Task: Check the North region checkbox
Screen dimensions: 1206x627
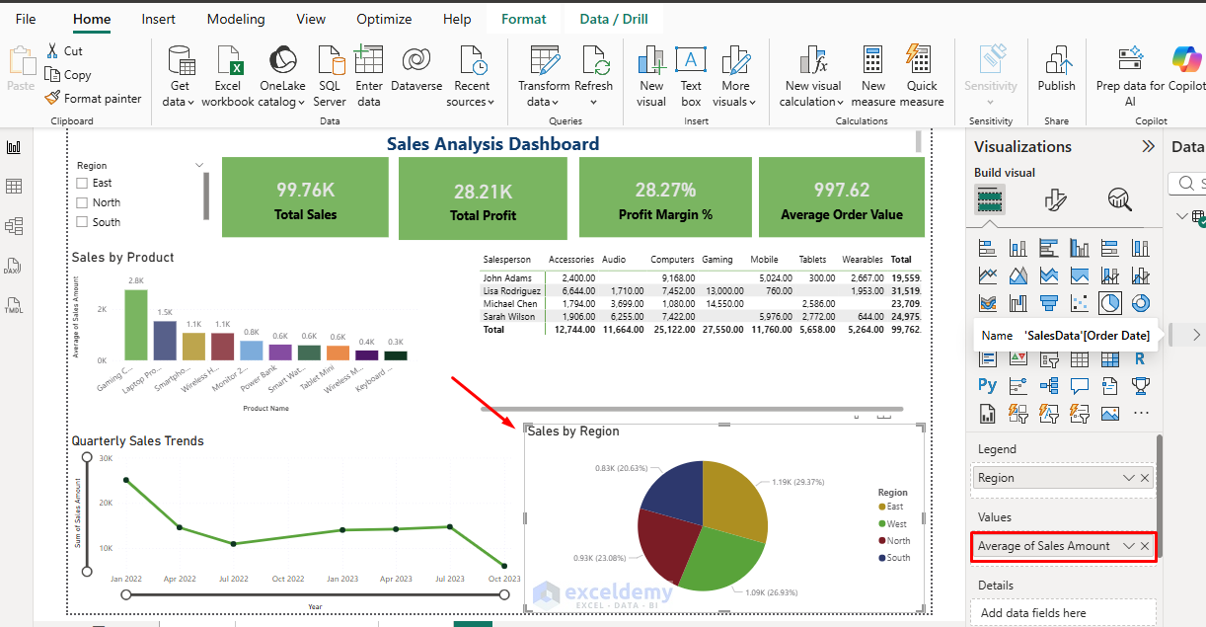Action: (x=82, y=202)
